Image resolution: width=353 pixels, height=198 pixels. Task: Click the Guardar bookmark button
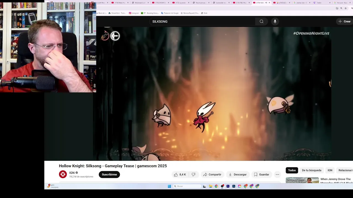click(x=261, y=174)
